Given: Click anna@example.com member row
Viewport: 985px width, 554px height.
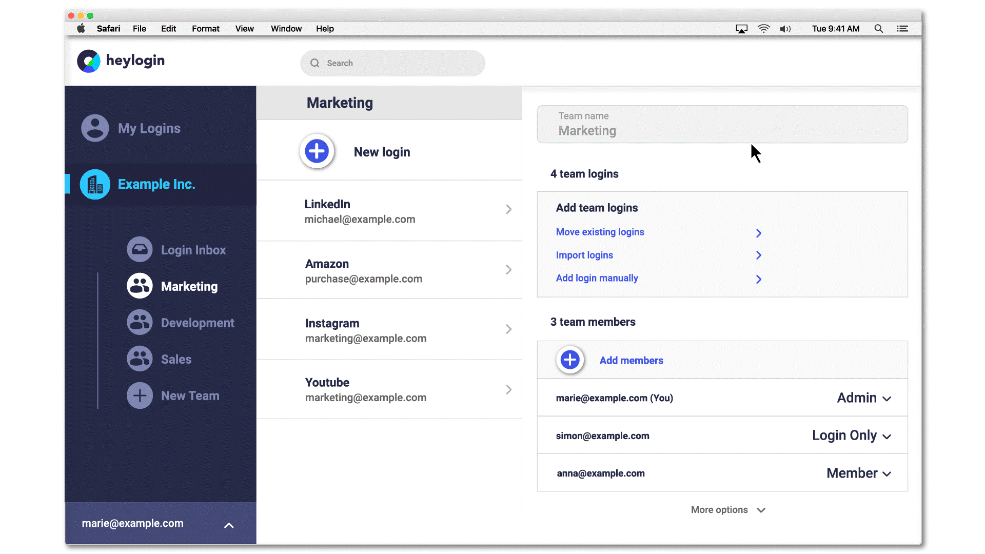Looking at the screenshot, I should pyautogui.click(x=722, y=473).
